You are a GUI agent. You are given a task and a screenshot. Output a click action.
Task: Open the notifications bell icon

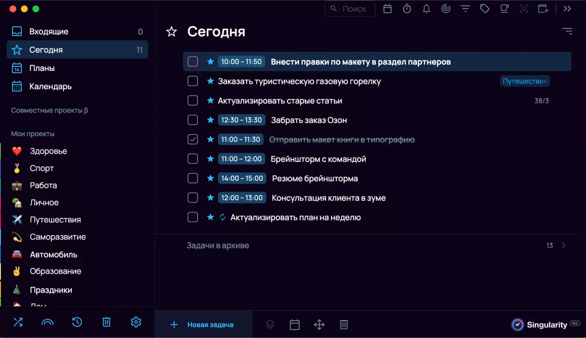426,9
